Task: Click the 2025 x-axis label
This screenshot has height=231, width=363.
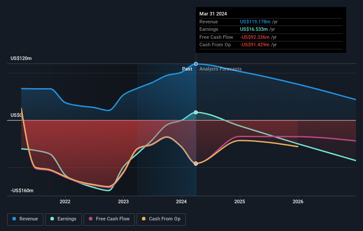Action: pyautogui.click(x=240, y=201)
